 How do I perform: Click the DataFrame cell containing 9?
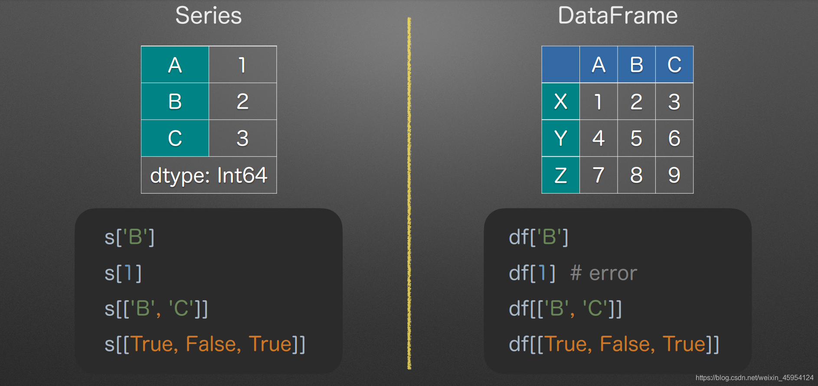(674, 175)
